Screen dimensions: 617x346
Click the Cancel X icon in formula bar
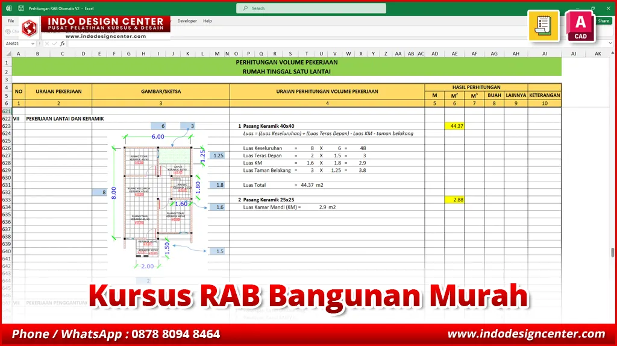point(47,43)
